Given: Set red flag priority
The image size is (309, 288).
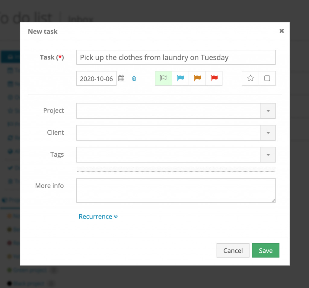Looking at the screenshot, I should click(214, 78).
